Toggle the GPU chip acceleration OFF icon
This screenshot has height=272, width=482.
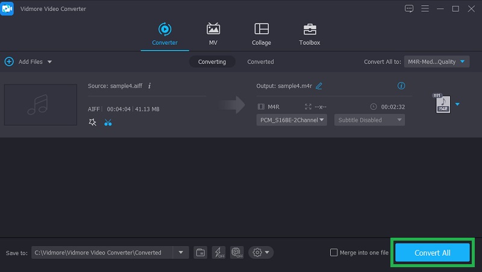pyautogui.click(x=236, y=252)
